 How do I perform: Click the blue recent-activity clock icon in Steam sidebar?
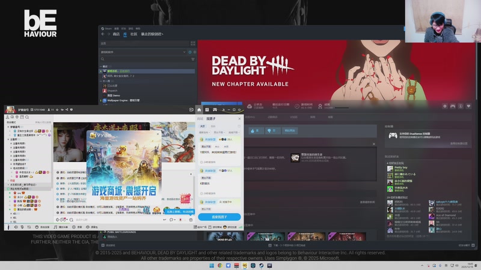coord(190,52)
